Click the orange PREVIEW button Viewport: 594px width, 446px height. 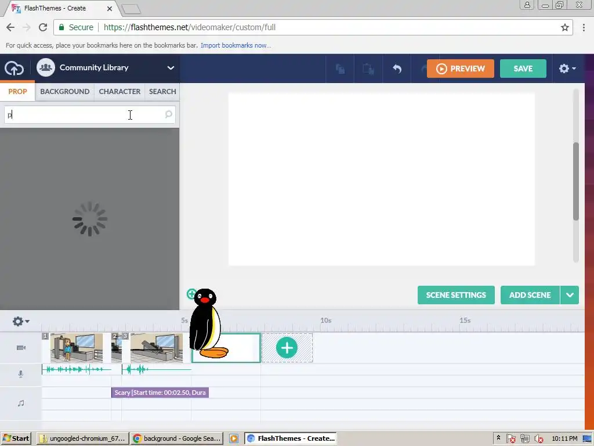[x=460, y=69]
